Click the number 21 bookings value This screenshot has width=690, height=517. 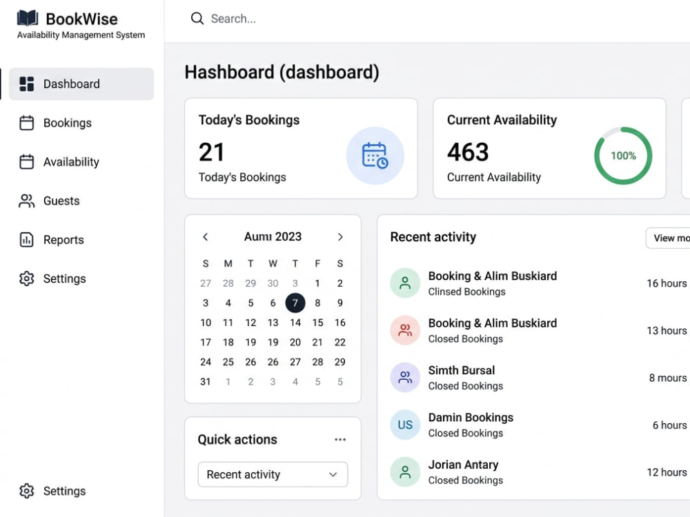tap(212, 152)
